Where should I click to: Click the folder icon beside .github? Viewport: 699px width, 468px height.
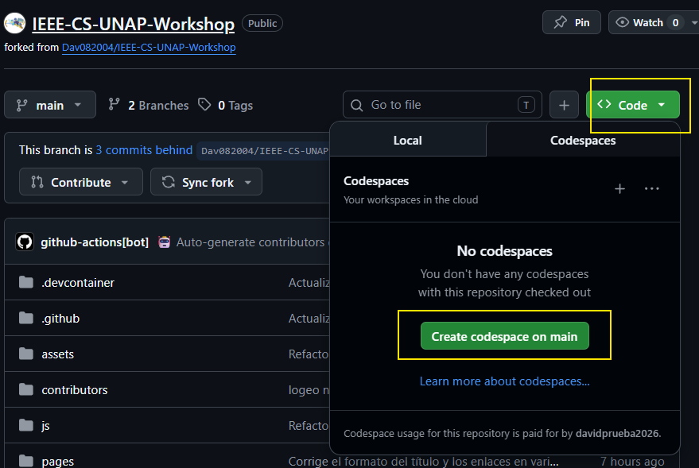(x=26, y=318)
